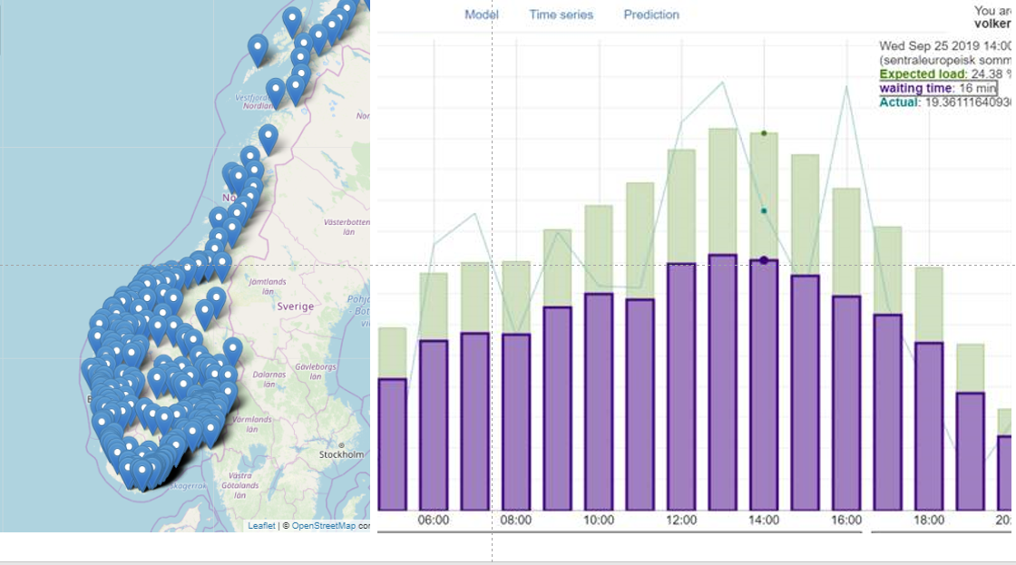Image resolution: width=1016 pixels, height=565 pixels.
Task: Click the 12:00 axis label
Action: 681,520
